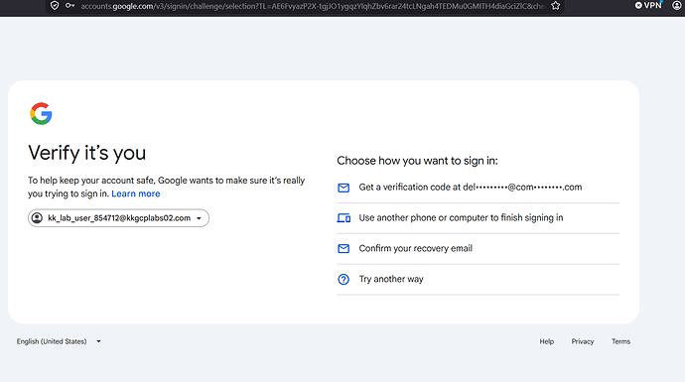Click the devices icon for another phone or computer
The height and width of the screenshot is (382, 685).
[343, 218]
